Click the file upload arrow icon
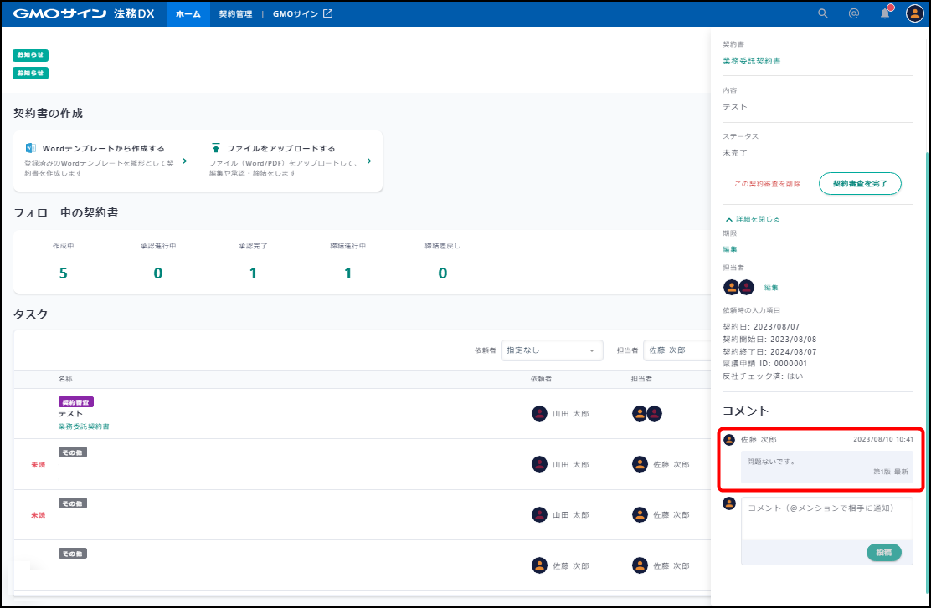Screen dimensions: 931x608 click(x=216, y=148)
